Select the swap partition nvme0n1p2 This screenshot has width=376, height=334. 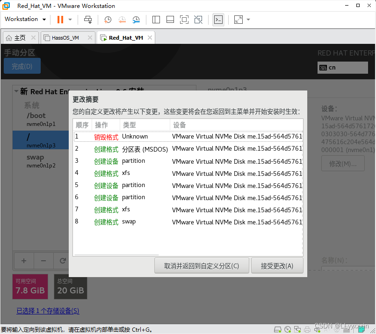35,161
